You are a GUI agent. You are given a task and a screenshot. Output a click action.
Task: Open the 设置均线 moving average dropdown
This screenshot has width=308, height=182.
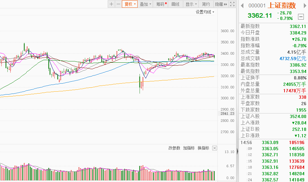point(205,12)
